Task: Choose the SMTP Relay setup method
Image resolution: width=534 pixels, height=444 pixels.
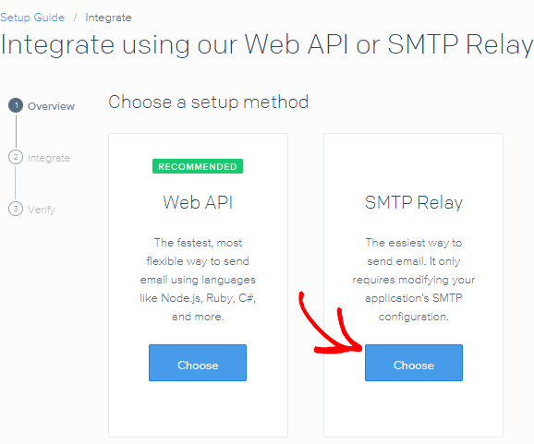Action: (414, 363)
